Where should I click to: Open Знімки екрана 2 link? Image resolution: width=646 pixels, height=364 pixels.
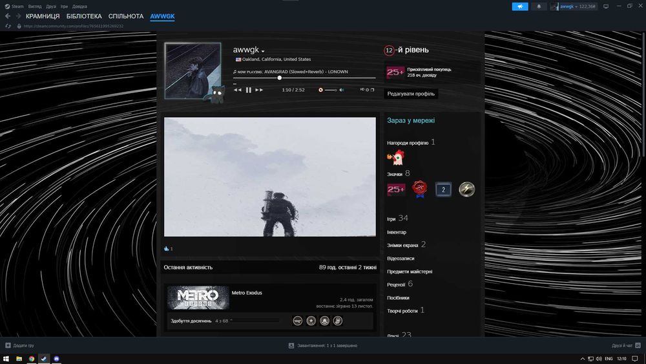406,245
